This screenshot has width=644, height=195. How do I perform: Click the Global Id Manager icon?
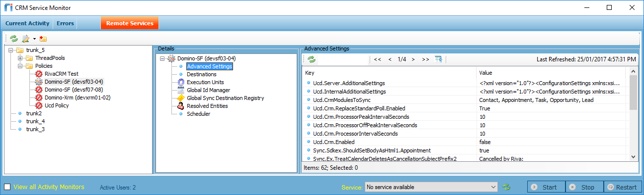point(181,90)
